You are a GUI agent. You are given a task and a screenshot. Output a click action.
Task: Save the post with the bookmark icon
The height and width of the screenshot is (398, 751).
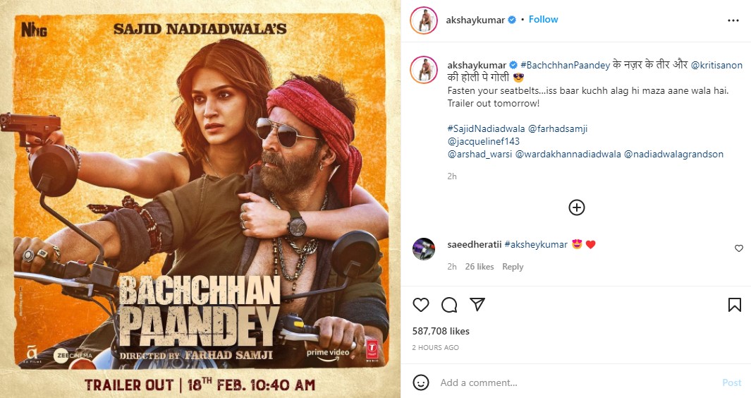734,304
